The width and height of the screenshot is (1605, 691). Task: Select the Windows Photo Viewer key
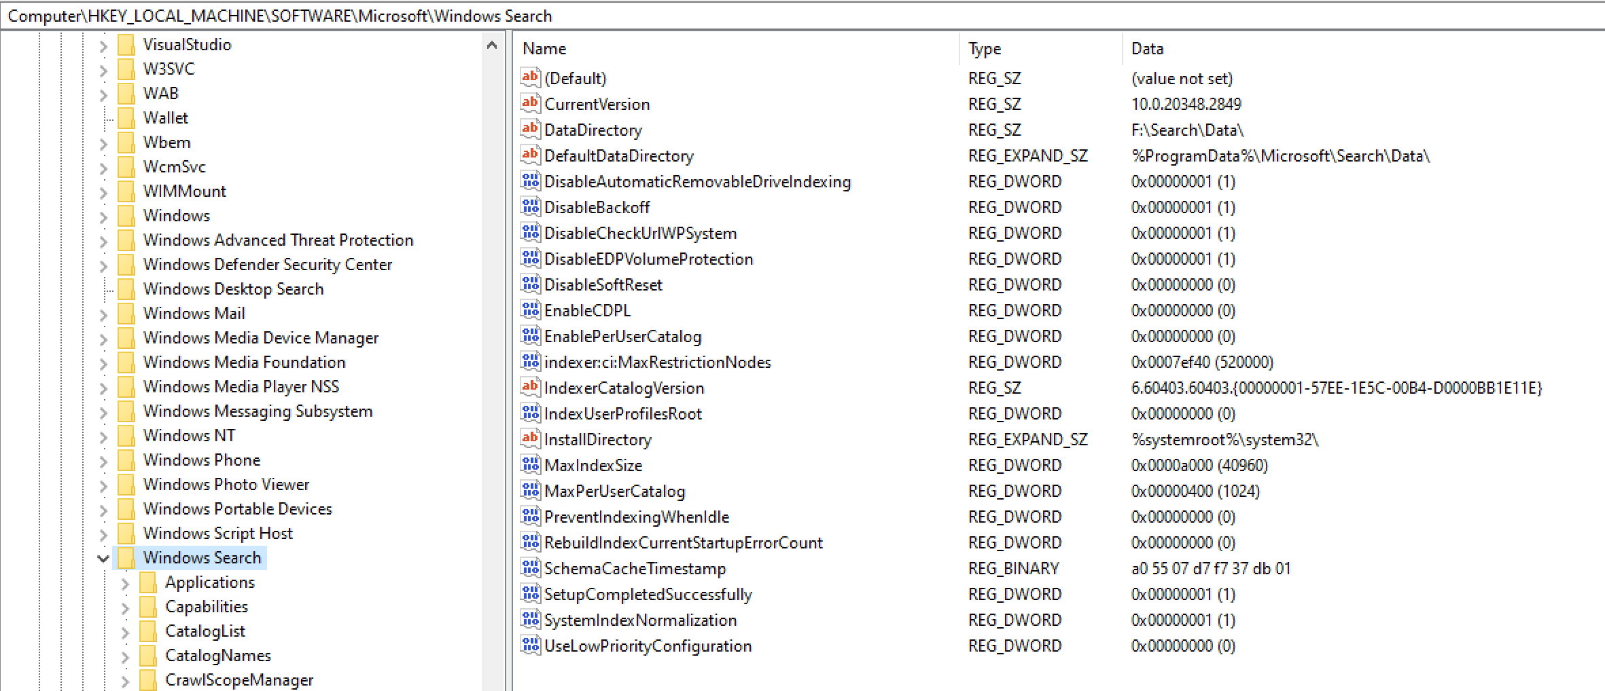tap(226, 484)
